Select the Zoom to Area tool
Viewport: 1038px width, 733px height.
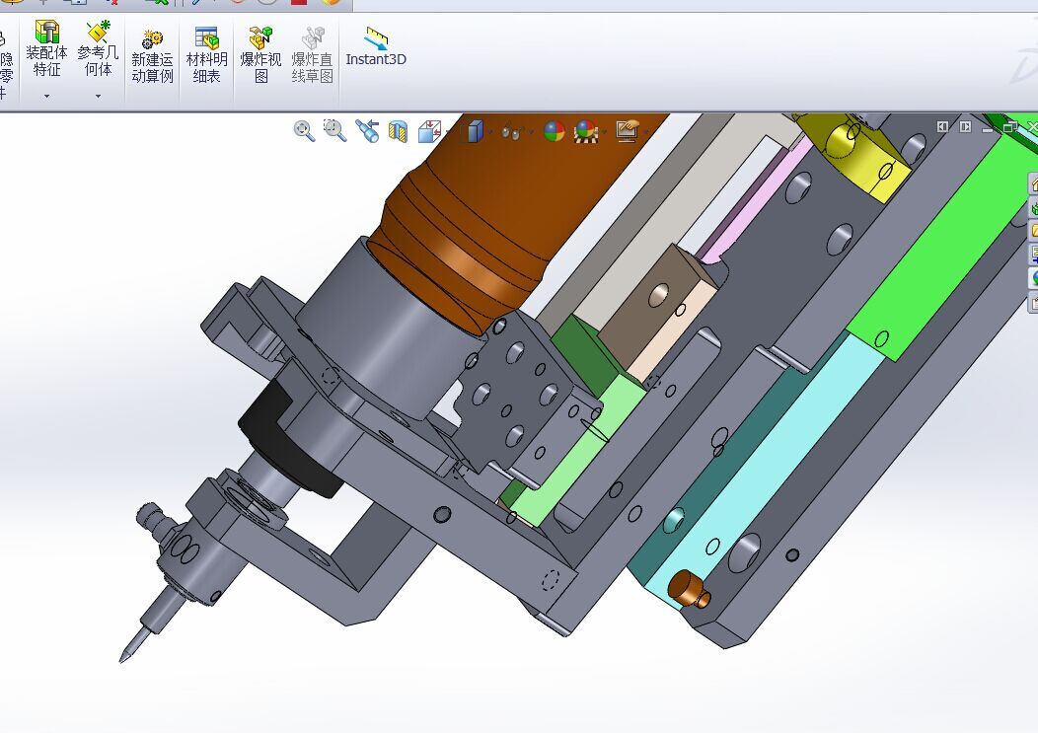coord(334,130)
